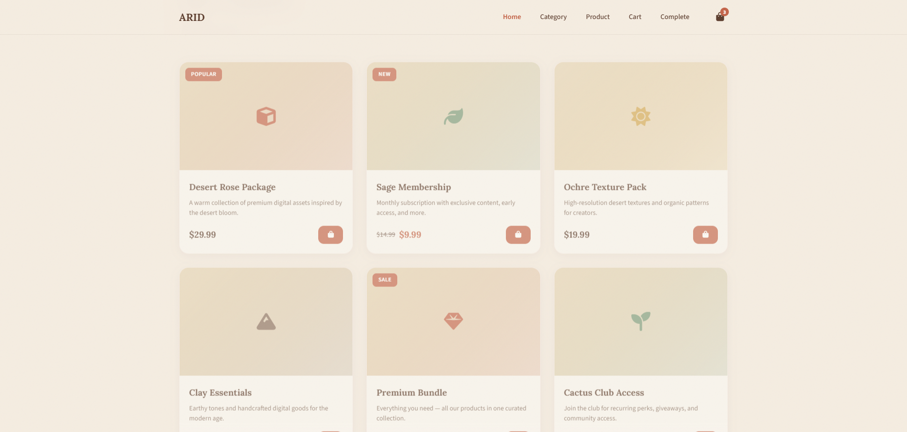Go to the Home nav item

tap(512, 17)
